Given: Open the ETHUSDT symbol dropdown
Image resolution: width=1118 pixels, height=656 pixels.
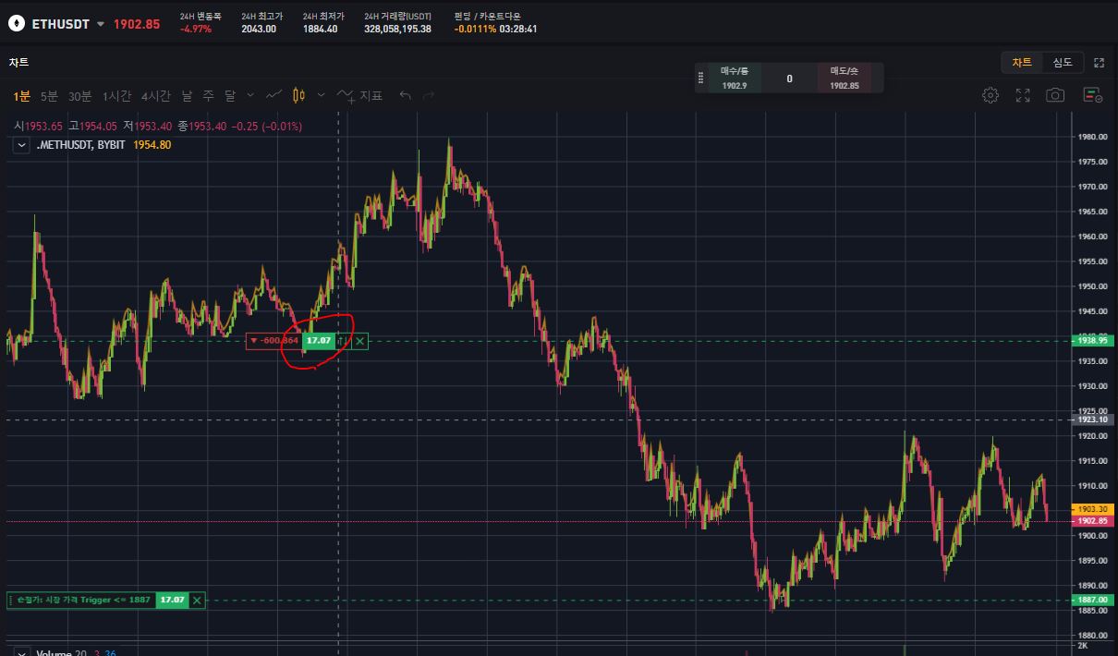Looking at the screenshot, I should [101, 24].
